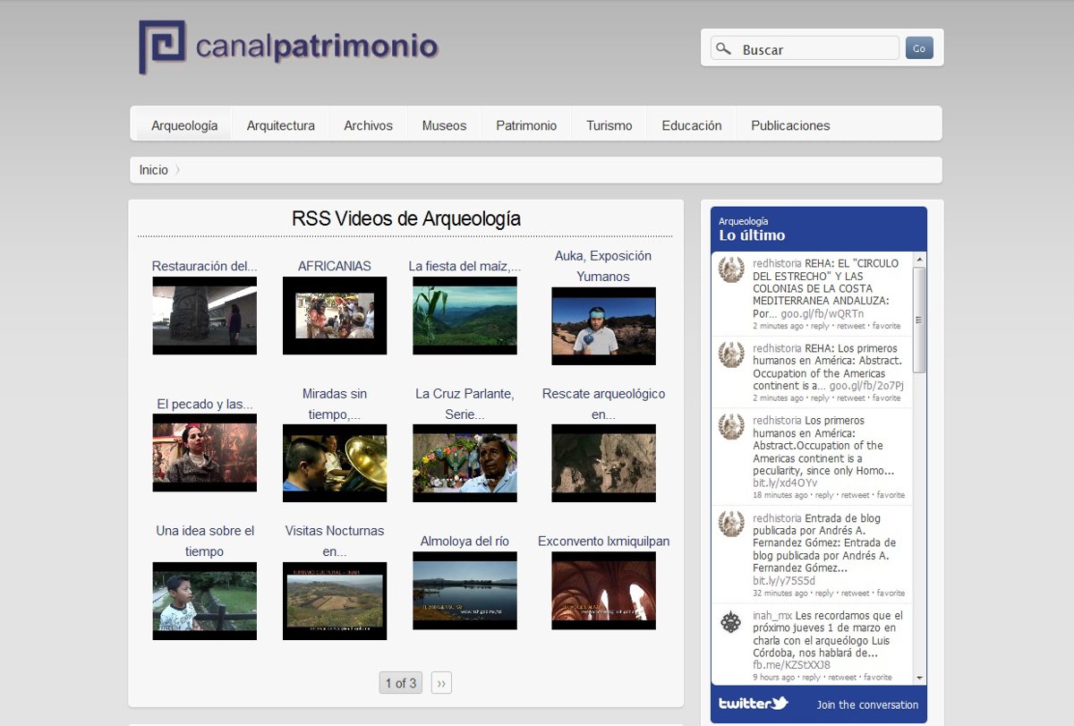
Task: Open the Almoloya del río video thumbnail
Action: pos(465,590)
